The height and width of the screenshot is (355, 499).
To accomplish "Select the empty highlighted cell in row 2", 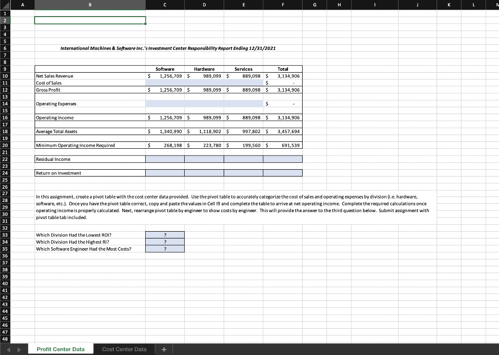I will click(x=90, y=20).
